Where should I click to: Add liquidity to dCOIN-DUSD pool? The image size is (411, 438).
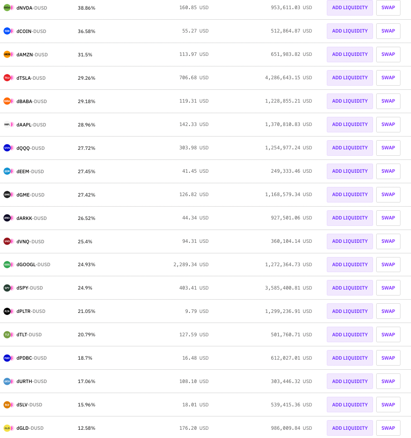pyautogui.click(x=350, y=31)
